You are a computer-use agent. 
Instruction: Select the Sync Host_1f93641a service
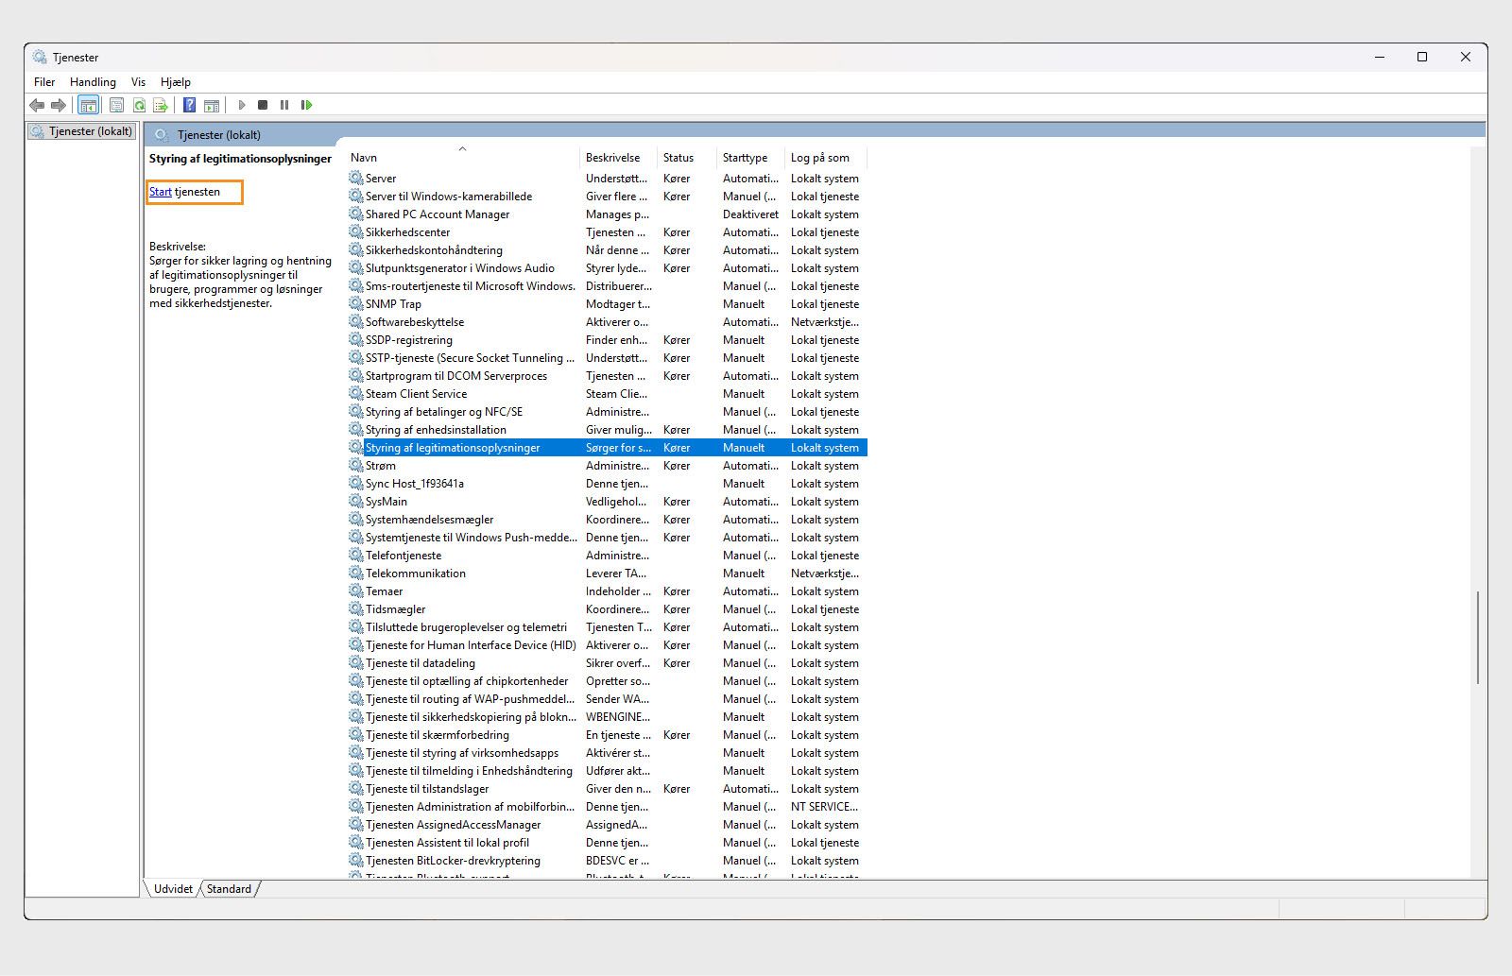pyautogui.click(x=608, y=483)
